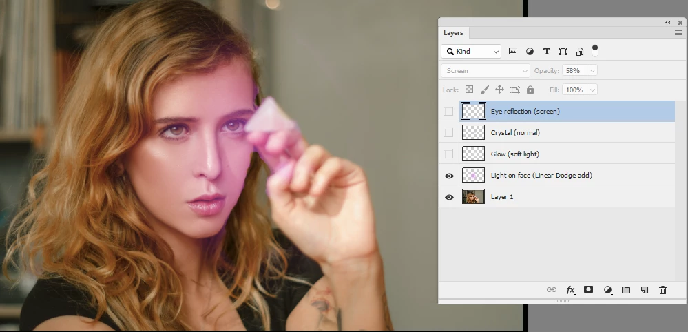Viewport: 688px width, 332px height.
Task: Select the Layers tab
Action: pos(453,33)
